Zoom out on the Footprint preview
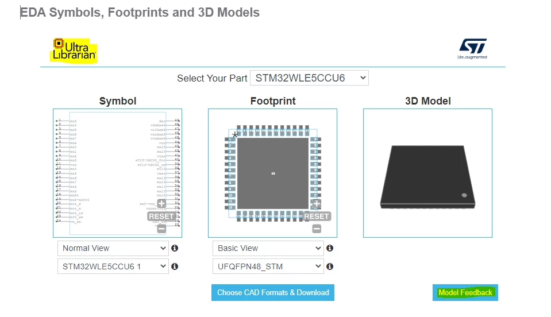 [316, 229]
